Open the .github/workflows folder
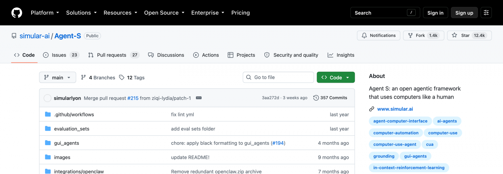This screenshot has height=174, width=503. tap(74, 114)
